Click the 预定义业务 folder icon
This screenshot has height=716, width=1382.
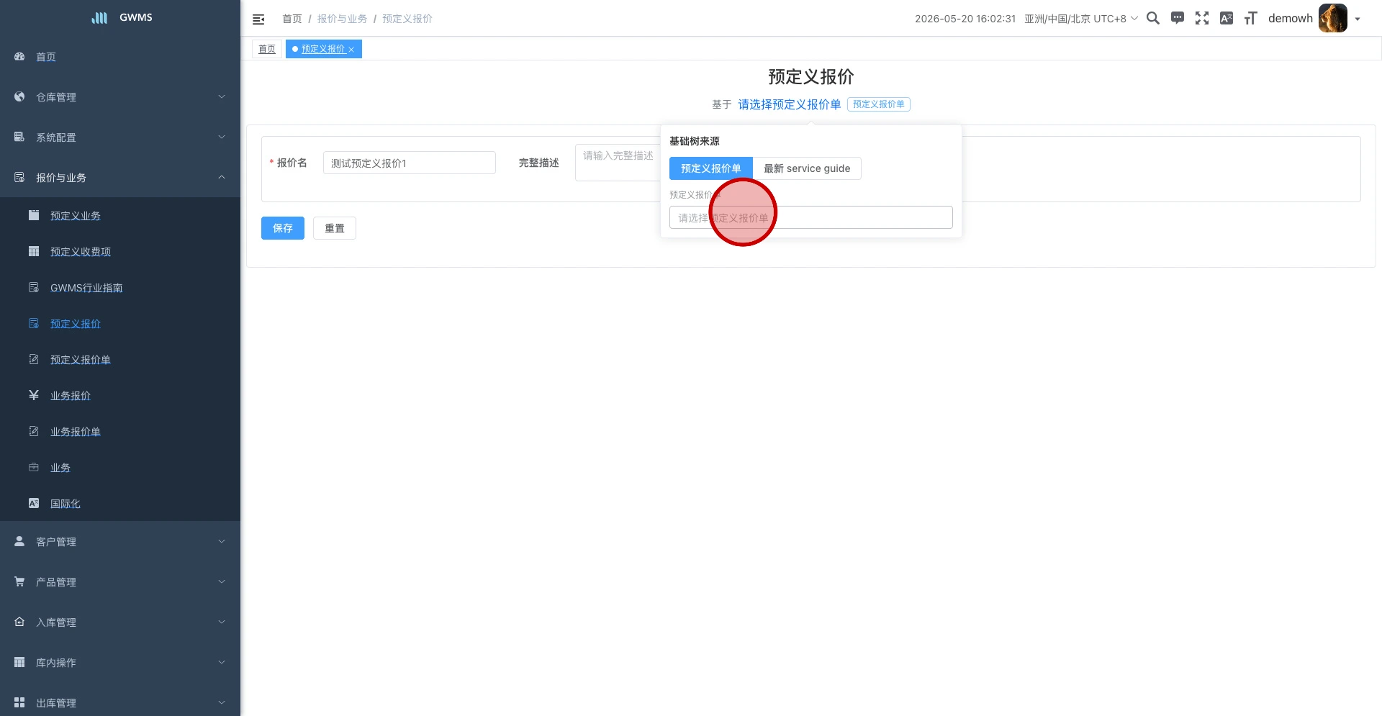pos(34,215)
